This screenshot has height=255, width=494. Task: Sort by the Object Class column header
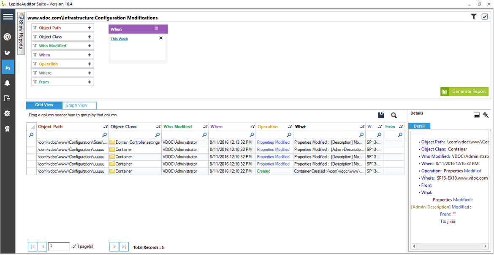tap(123, 127)
